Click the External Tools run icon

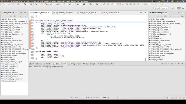[x=97, y=4]
